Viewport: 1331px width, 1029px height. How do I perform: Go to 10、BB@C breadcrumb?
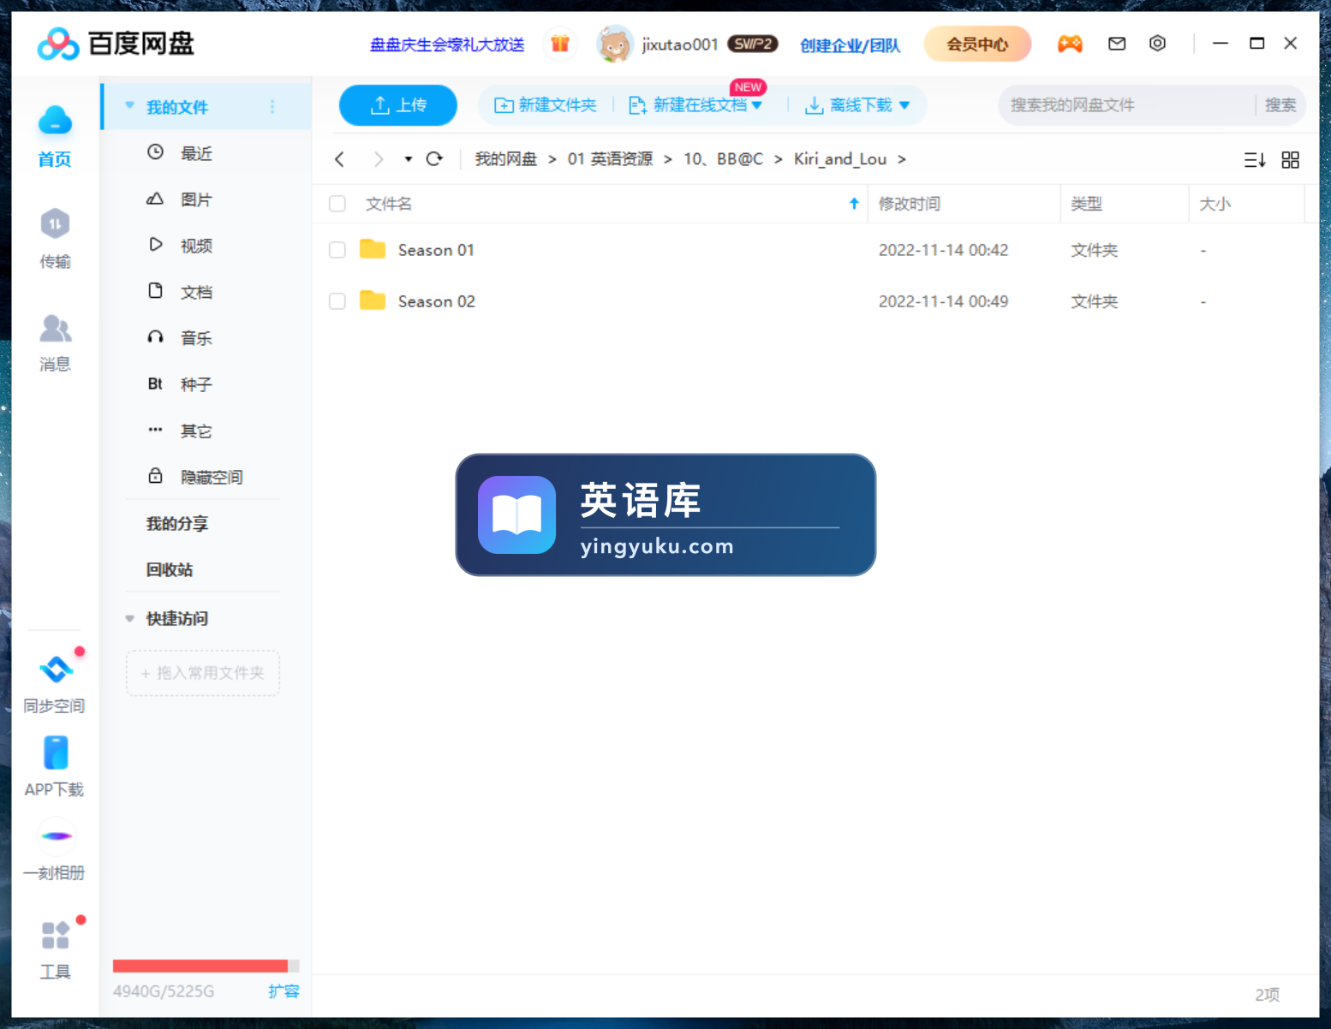723,159
